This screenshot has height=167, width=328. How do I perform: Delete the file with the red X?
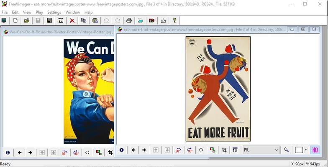[x=72, y=20]
